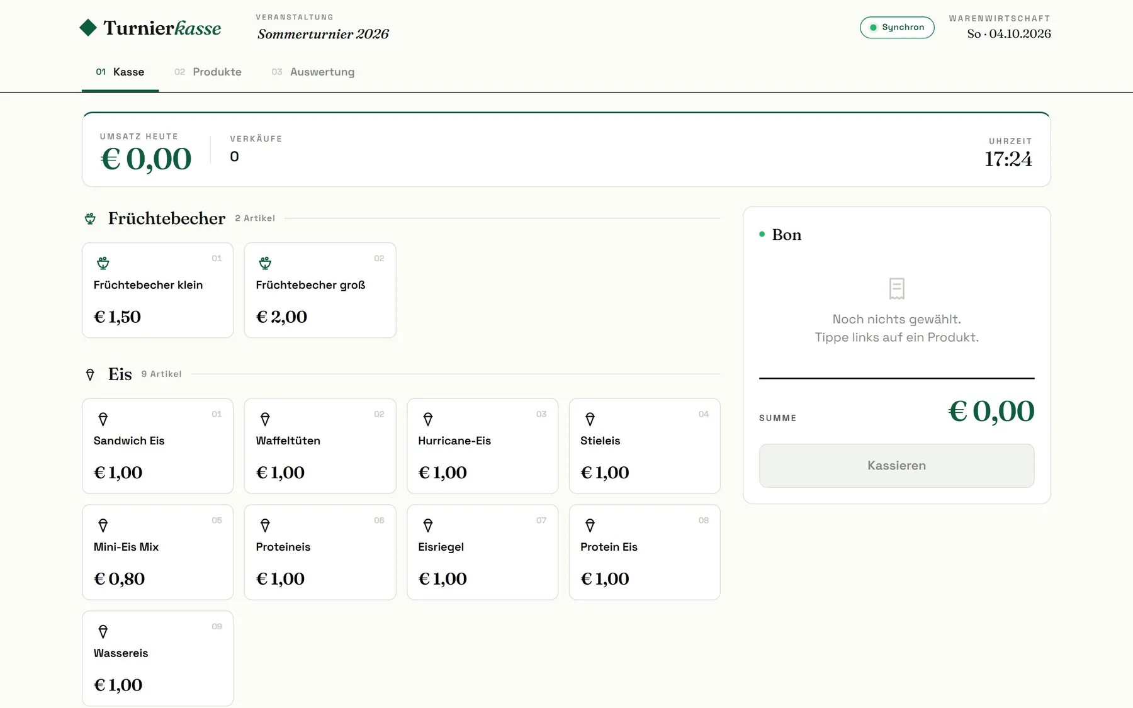Click the empty receipt icon in Bon
This screenshot has width=1133, height=708.
[x=897, y=289]
